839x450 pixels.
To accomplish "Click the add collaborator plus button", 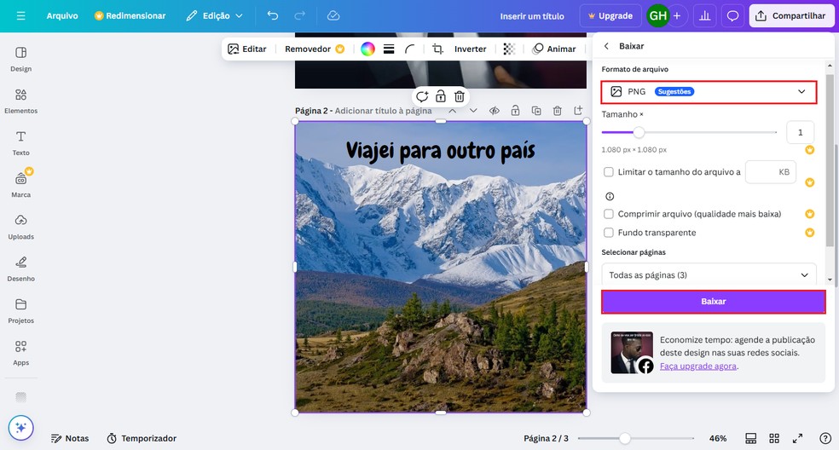I will [x=677, y=16].
